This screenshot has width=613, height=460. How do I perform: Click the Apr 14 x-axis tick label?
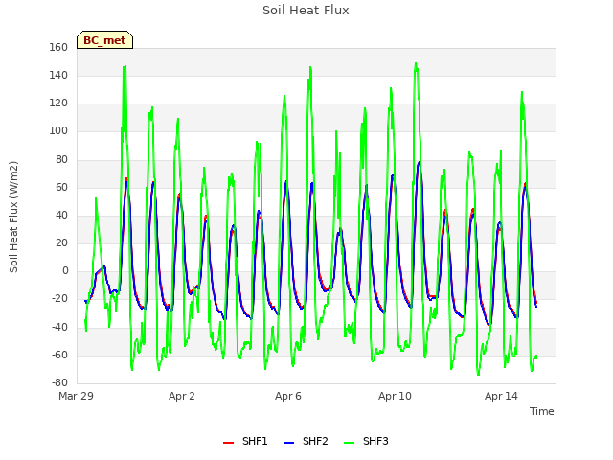click(501, 396)
